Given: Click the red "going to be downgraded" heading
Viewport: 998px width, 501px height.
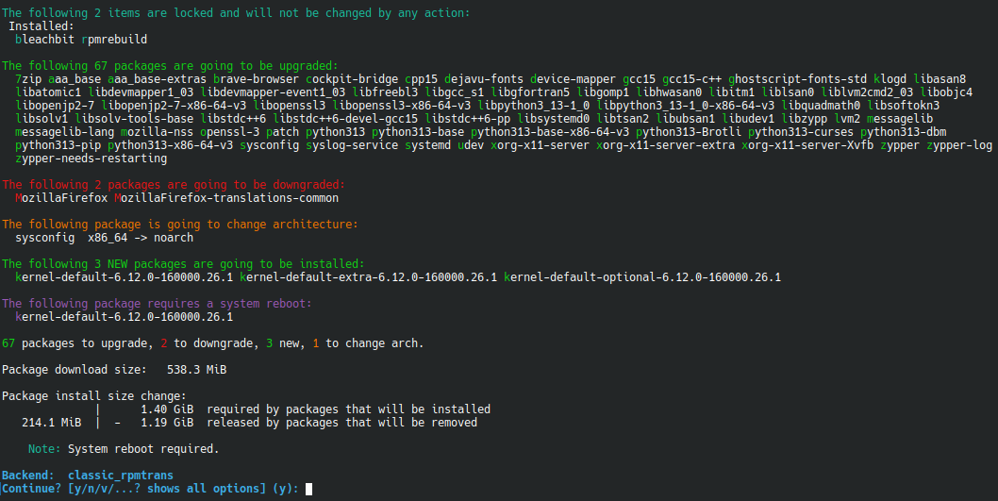Looking at the screenshot, I should coord(174,184).
